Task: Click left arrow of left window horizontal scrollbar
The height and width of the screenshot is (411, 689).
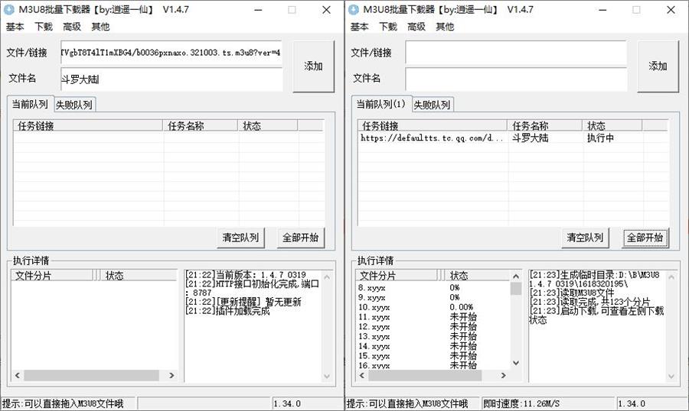Action: [x=17, y=376]
